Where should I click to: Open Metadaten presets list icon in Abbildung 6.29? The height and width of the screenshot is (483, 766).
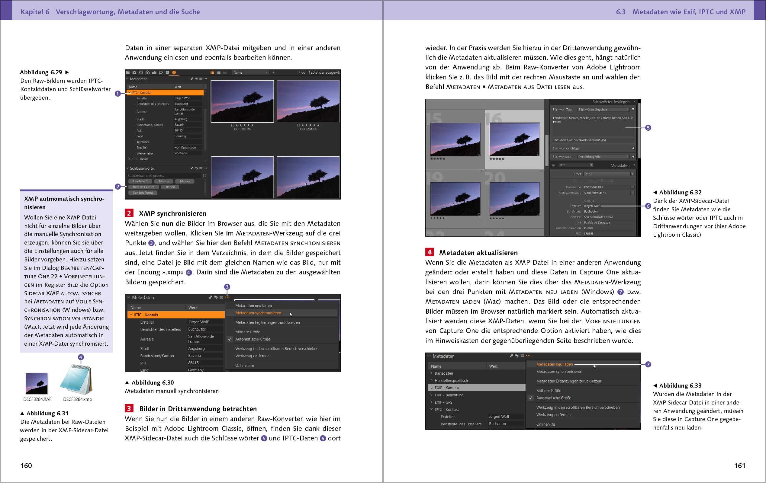click(201, 78)
